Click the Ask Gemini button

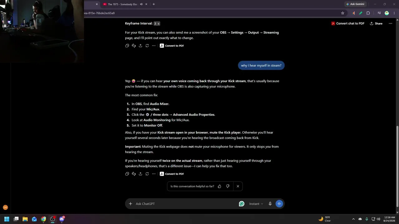pyautogui.click(x=355, y=4)
